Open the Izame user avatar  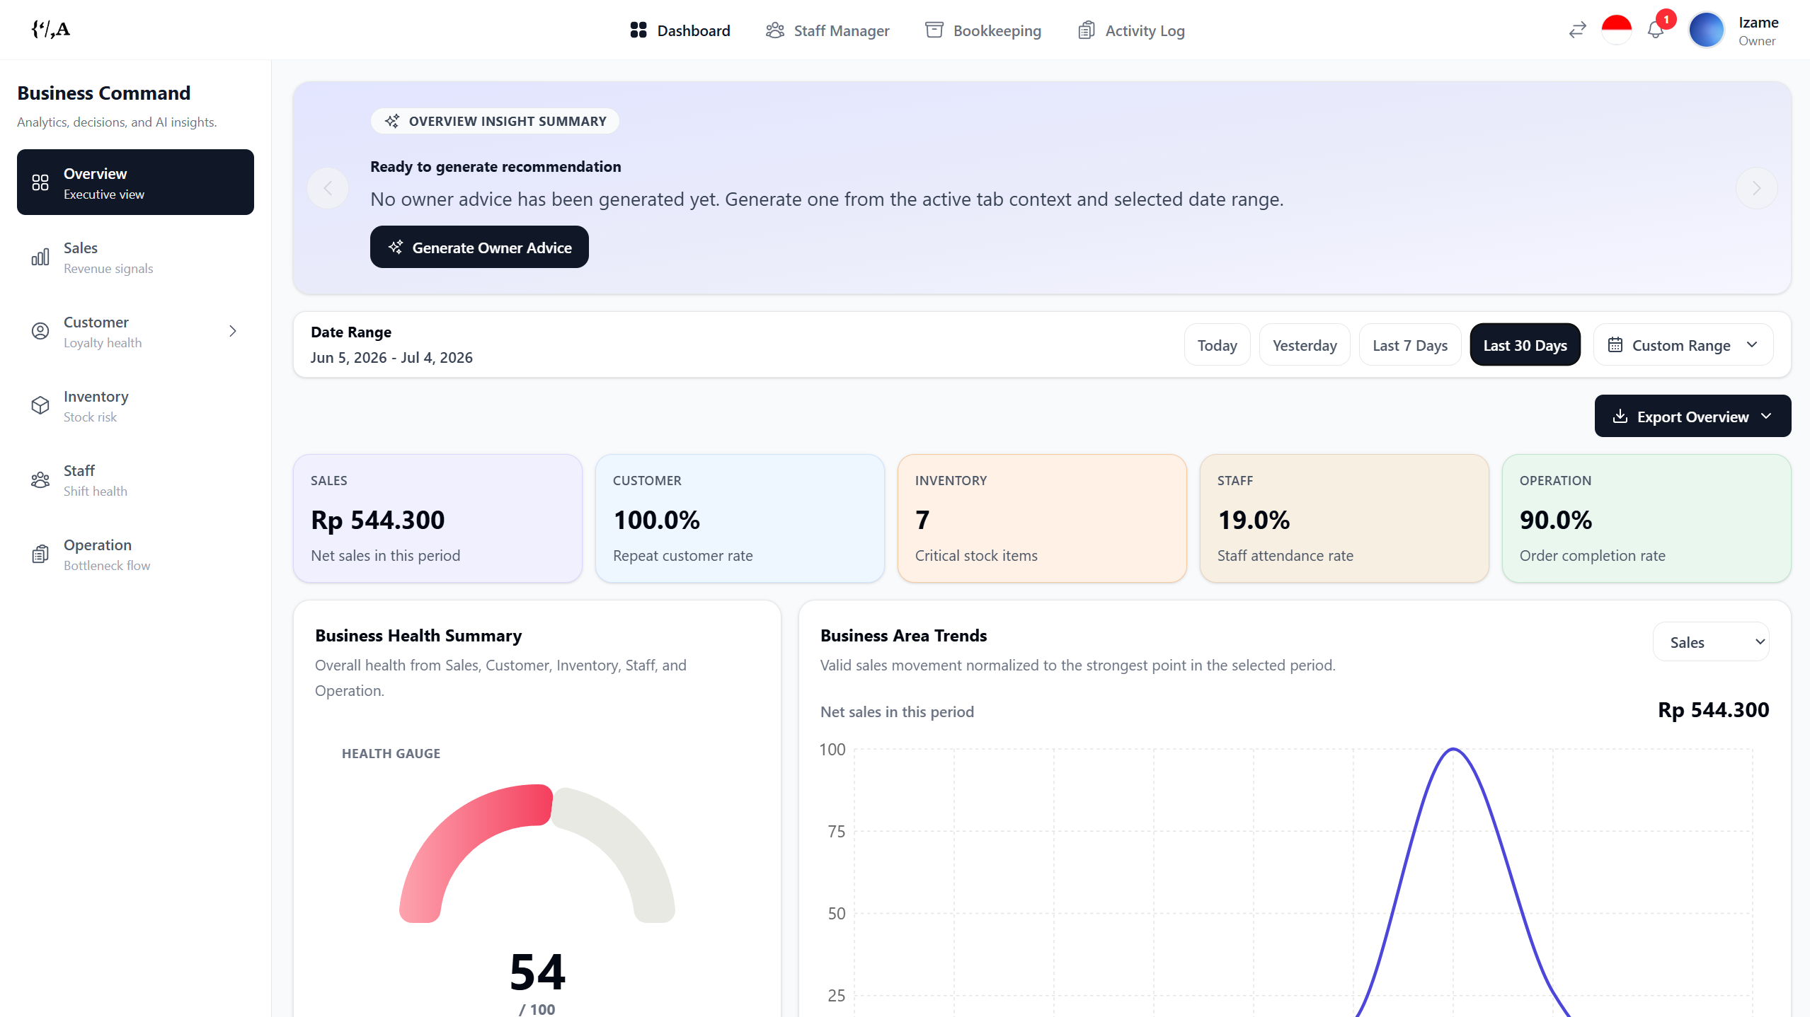(1706, 30)
